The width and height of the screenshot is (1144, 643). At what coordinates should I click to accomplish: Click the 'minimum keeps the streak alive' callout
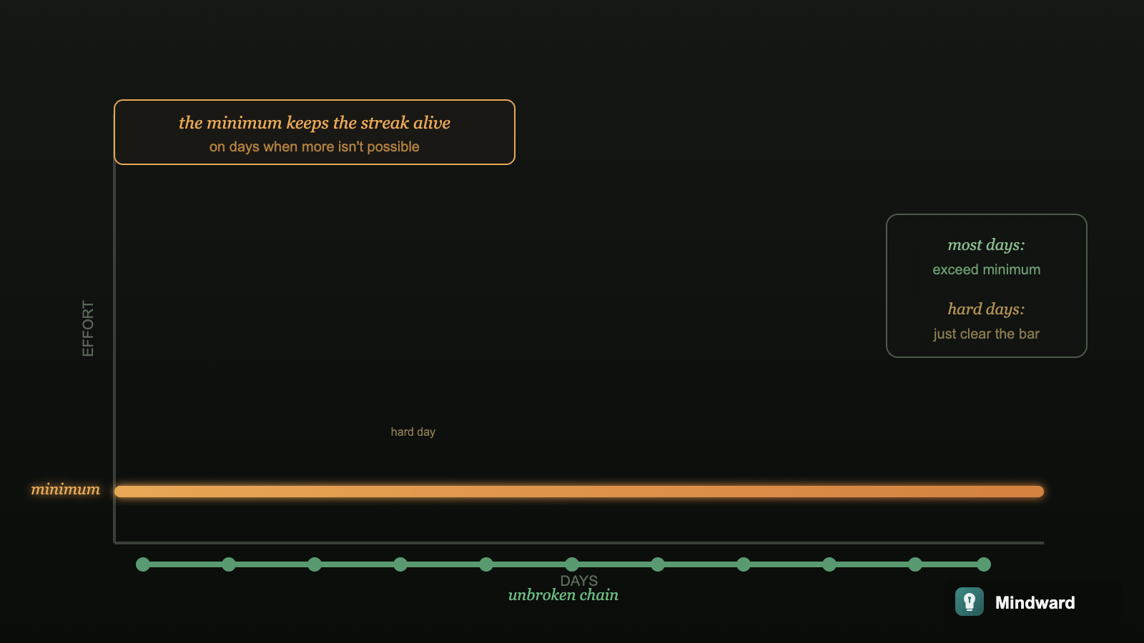click(314, 132)
